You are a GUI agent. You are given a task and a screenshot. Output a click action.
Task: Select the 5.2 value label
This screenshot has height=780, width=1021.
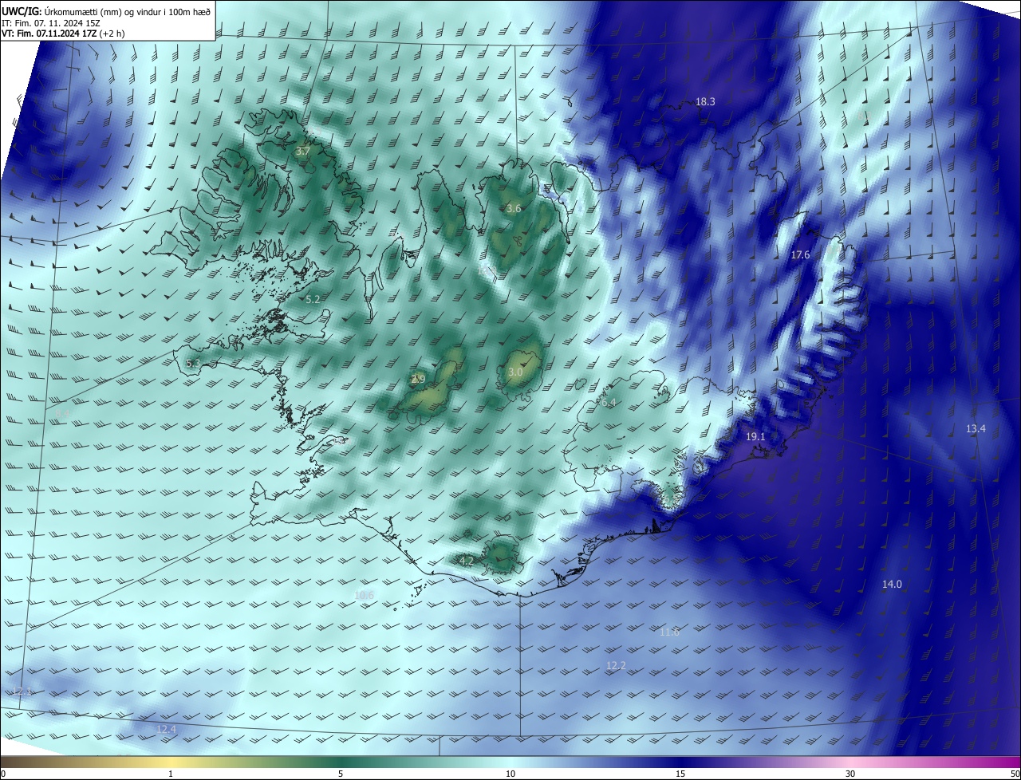pyautogui.click(x=313, y=299)
